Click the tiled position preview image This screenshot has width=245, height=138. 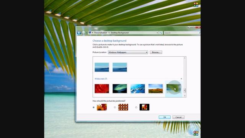(123, 107)
